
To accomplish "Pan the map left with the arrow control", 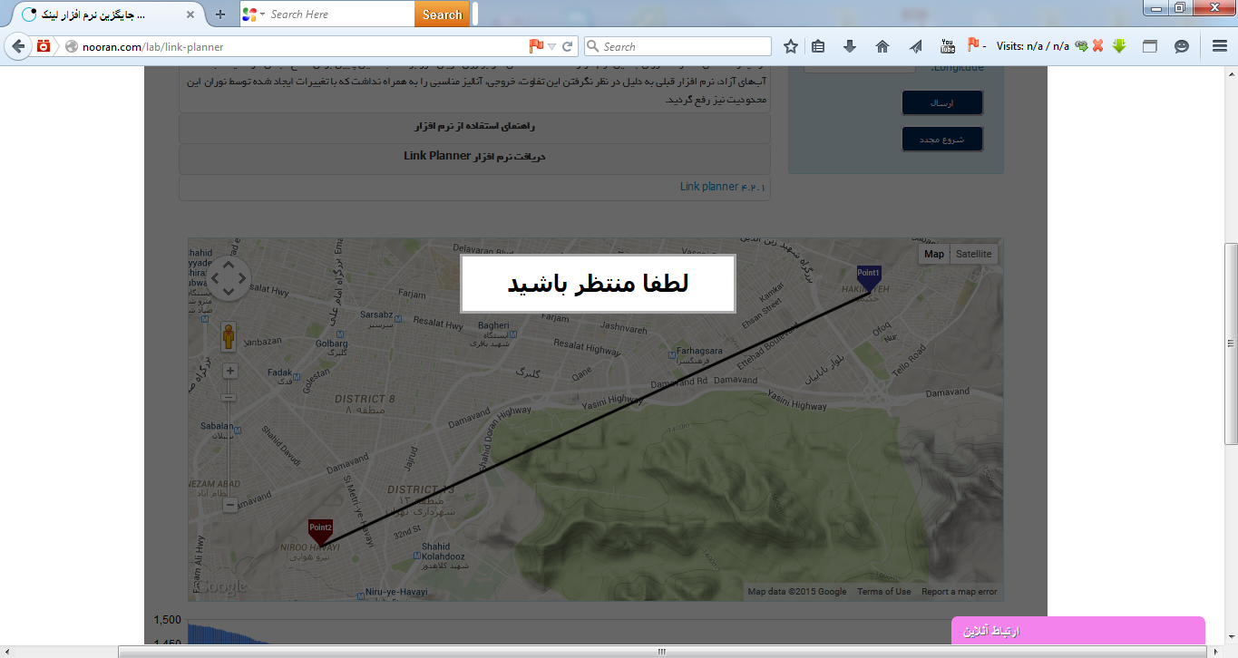I will pyautogui.click(x=215, y=278).
